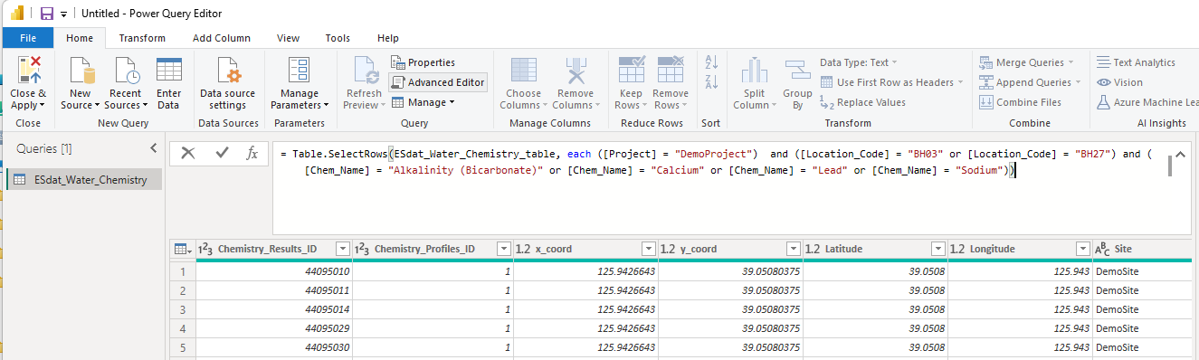Image resolution: width=1199 pixels, height=360 pixels.
Task: Sort ascending with the A-Z icon
Action: pyautogui.click(x=711, y=62)
